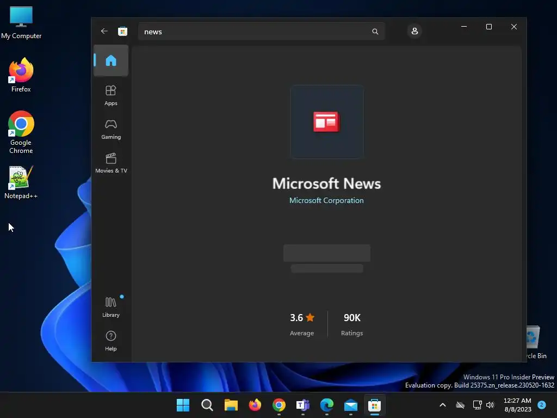Minimize the Microsoft Store window

(464, 27)
